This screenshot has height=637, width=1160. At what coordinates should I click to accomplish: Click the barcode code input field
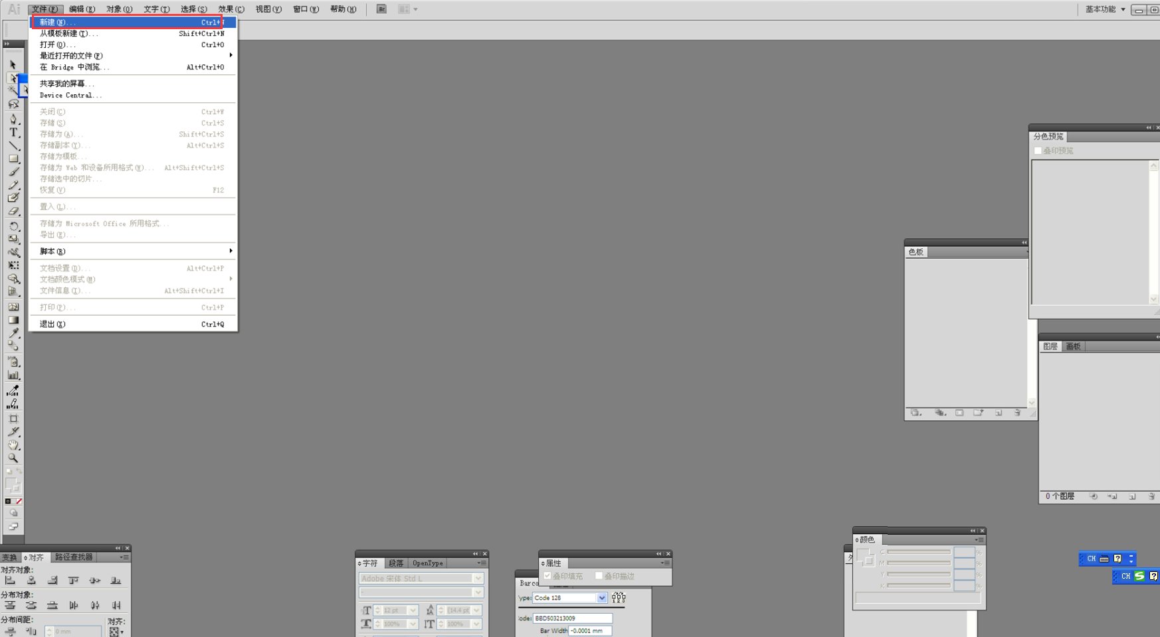click(572, 618)
